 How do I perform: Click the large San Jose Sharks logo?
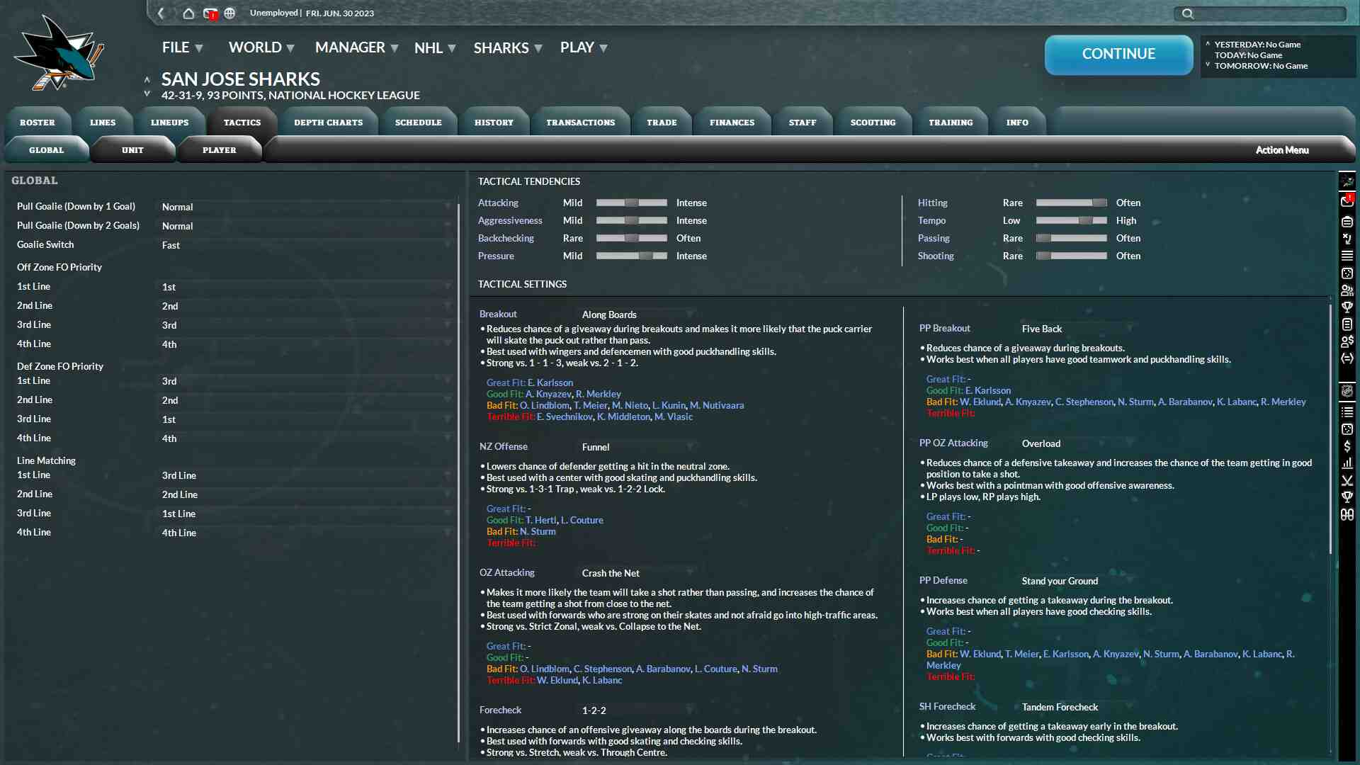tap(59, 53)
